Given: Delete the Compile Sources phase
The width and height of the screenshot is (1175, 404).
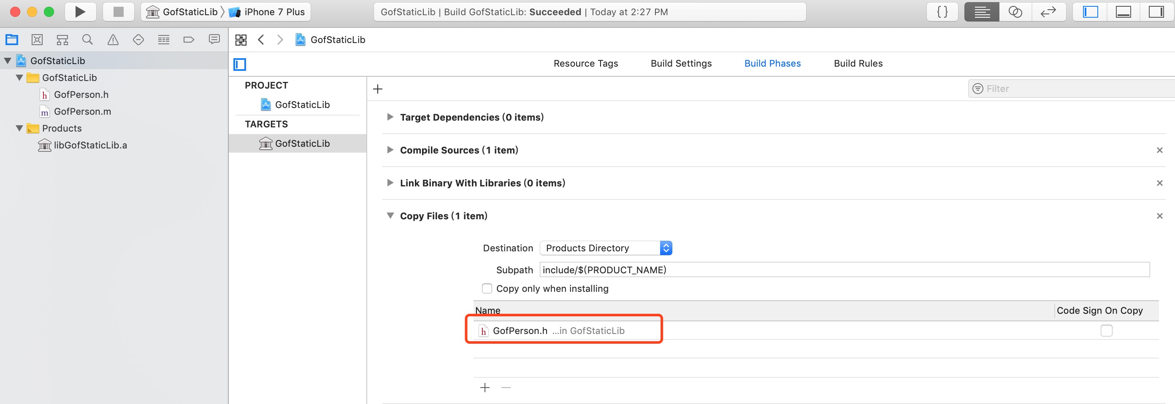Looking at the screenshot, I should coord(1159,150).
